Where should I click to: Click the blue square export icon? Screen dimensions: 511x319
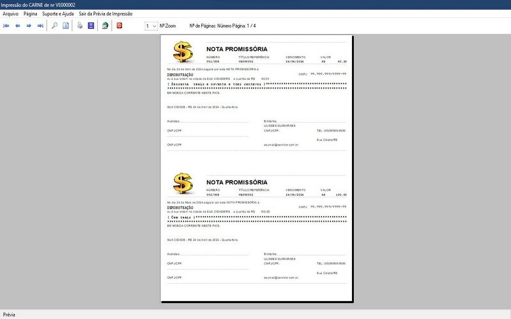[x=91, y=26]
